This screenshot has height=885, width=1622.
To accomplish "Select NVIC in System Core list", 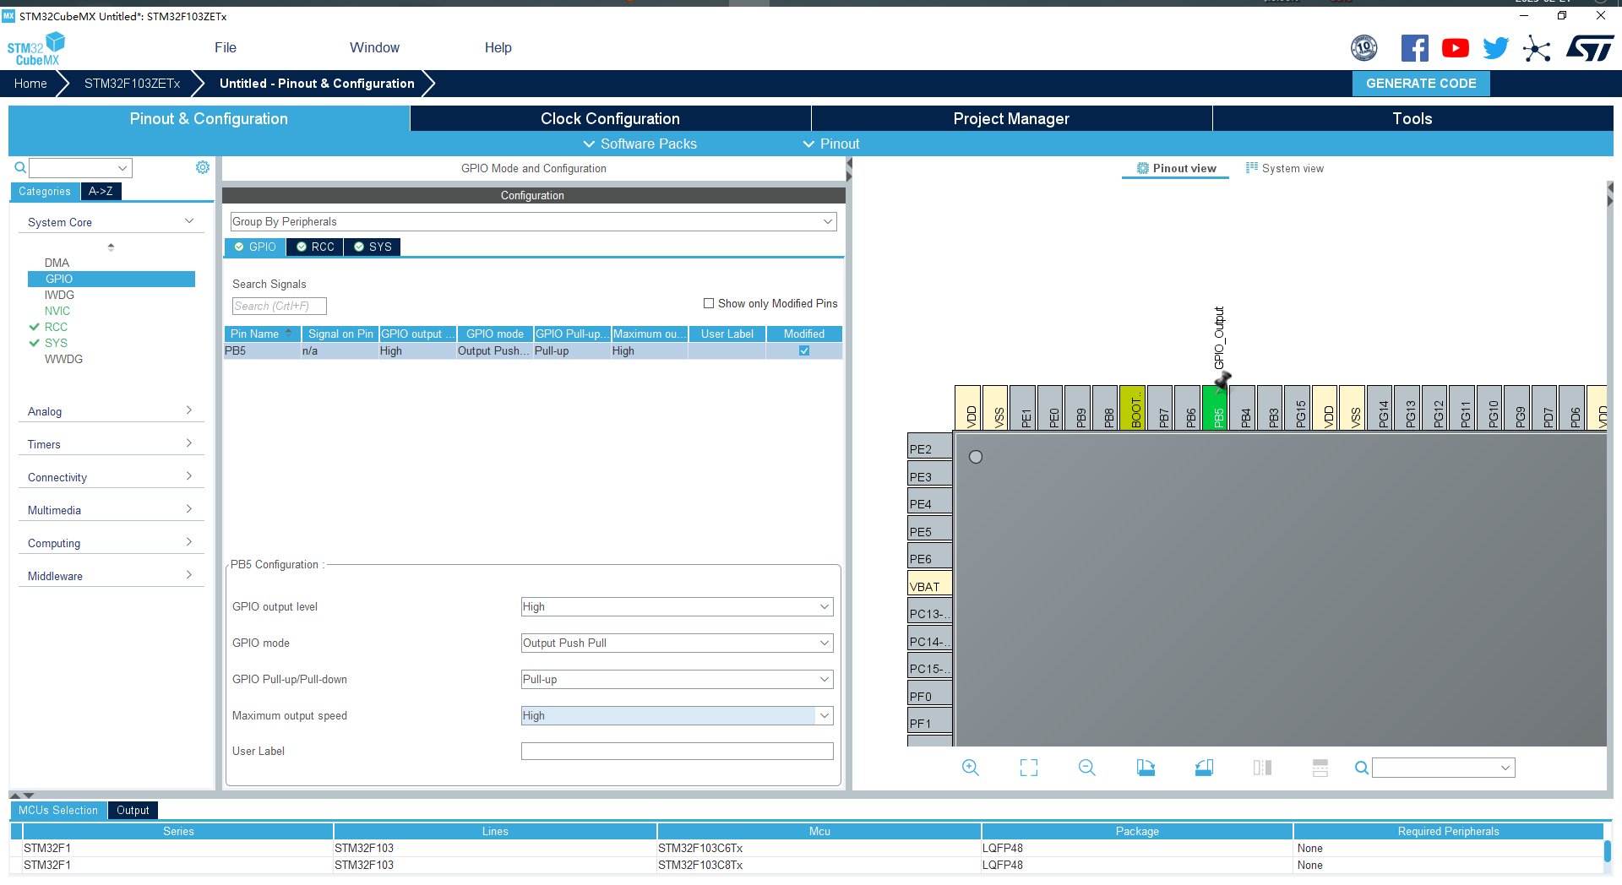I will pyautogui.click(x=57, y=311).
